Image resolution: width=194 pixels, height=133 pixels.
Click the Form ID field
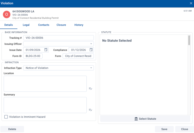(33, 56)
